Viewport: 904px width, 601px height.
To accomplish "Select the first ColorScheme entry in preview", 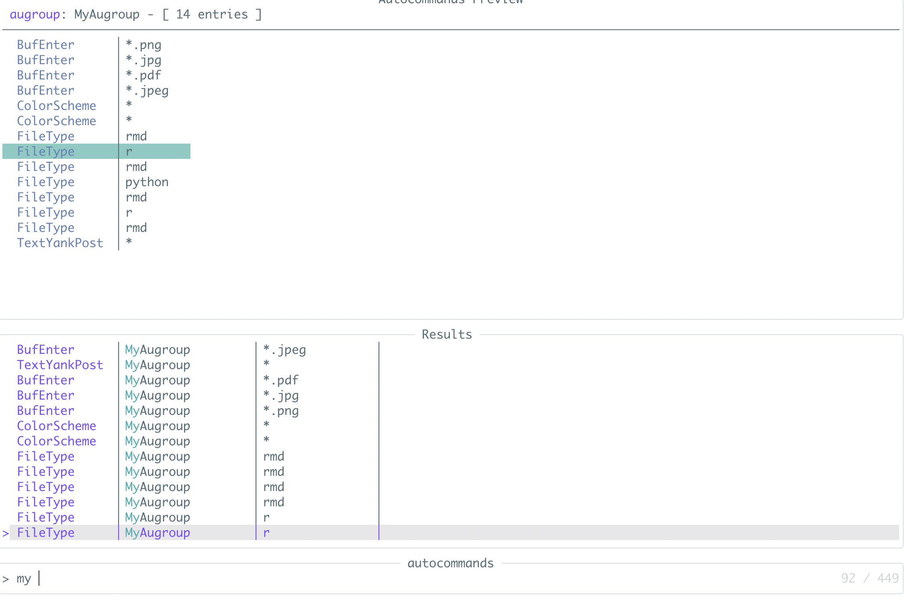I will click(x=56, y=106).
